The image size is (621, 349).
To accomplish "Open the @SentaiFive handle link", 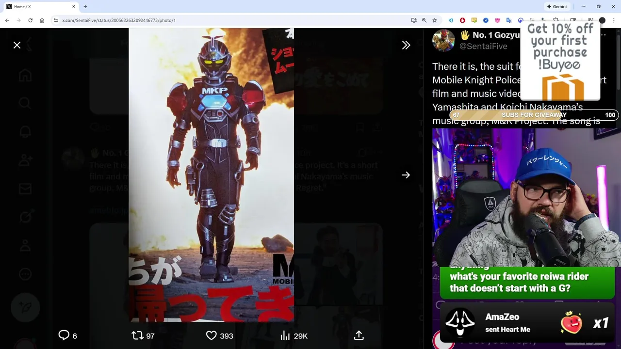I will (x=483, y=47).
